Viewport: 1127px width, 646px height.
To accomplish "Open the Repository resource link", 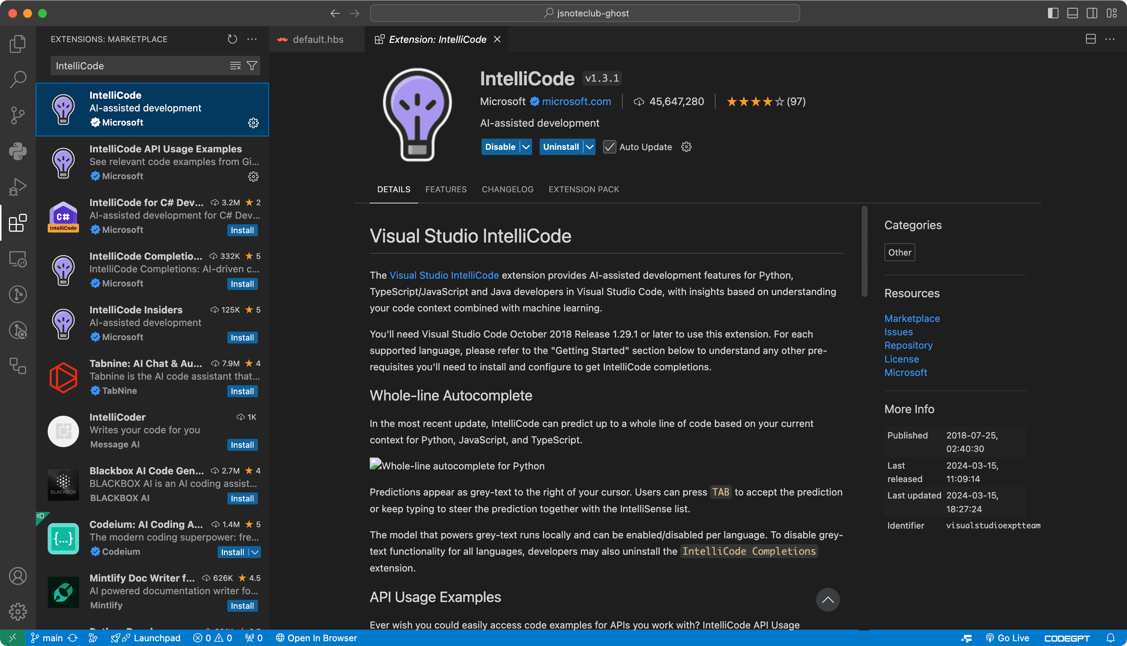I will 908,345.
